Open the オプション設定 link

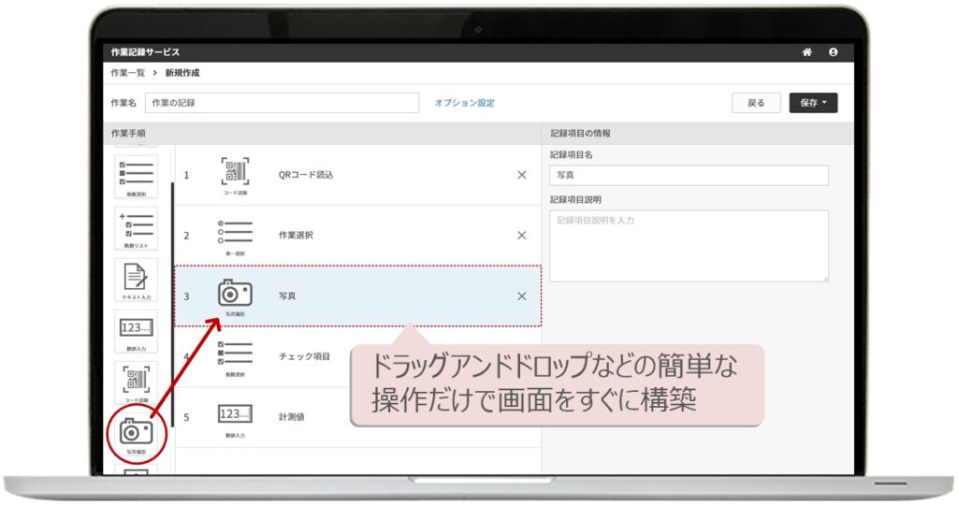(464, 103)
